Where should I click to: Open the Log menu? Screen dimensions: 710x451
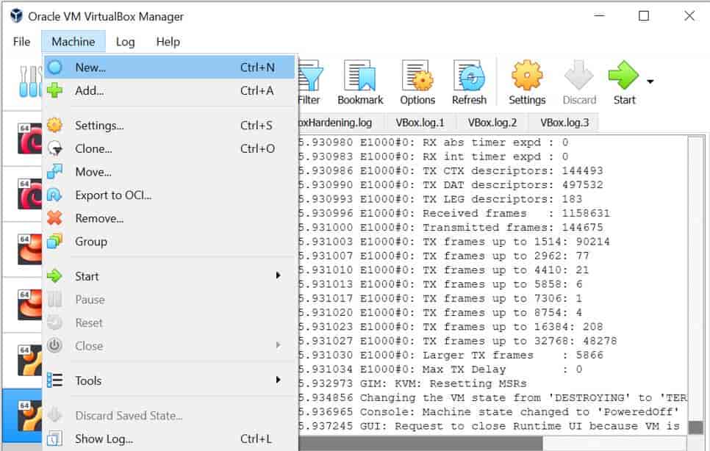(x=126, y=42)
